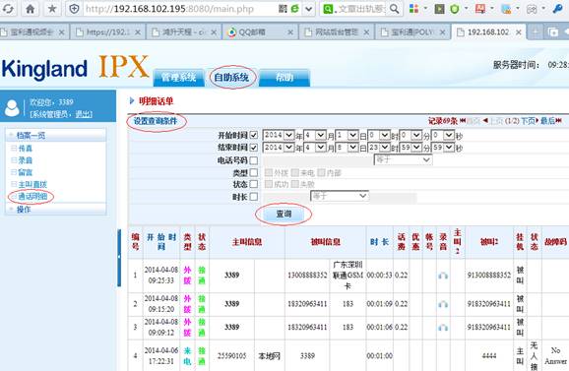Click the red screenshot toolbar icon
Viewport: 569px width, 371px height.
pos(480,8)
